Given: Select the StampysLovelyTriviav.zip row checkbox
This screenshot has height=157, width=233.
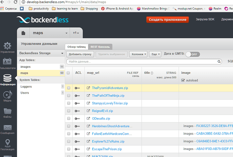Looking at the screenshot, I should 69,103.
